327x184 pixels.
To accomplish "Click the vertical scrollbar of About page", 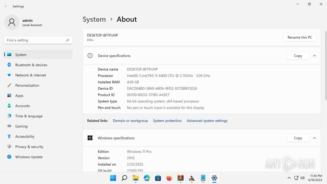I will click(x=326, y=65).
